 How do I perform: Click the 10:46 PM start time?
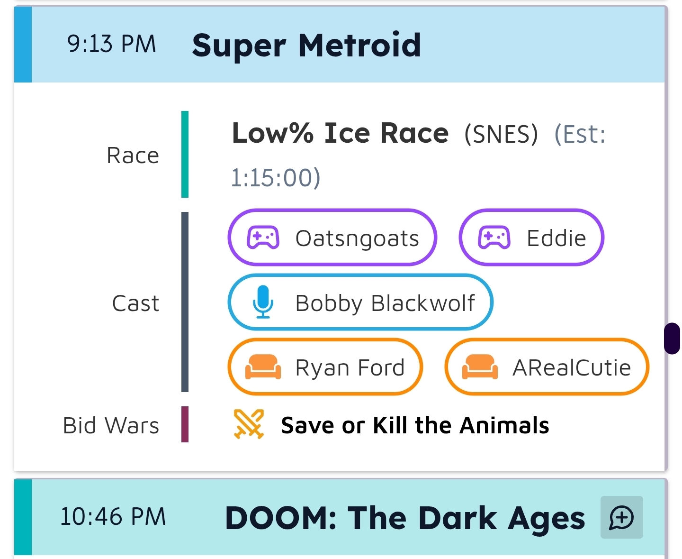[113, 516]
